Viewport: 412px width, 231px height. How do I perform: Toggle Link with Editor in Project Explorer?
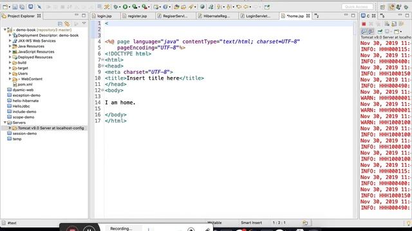tap(67, 24)
